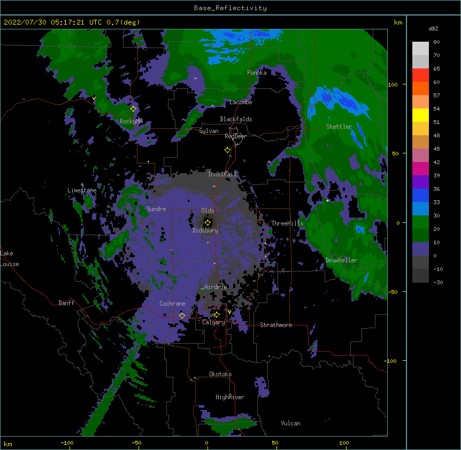Click the yellow 54 dBZ legend swatch
The width and height of the screenshot is (461, 450).
pos(420,115)
